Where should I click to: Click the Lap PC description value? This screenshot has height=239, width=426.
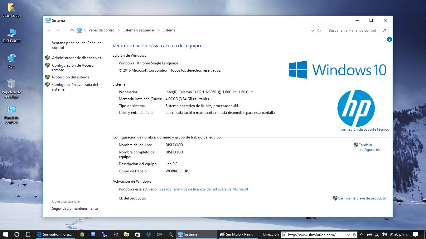[x=171, y=164]
